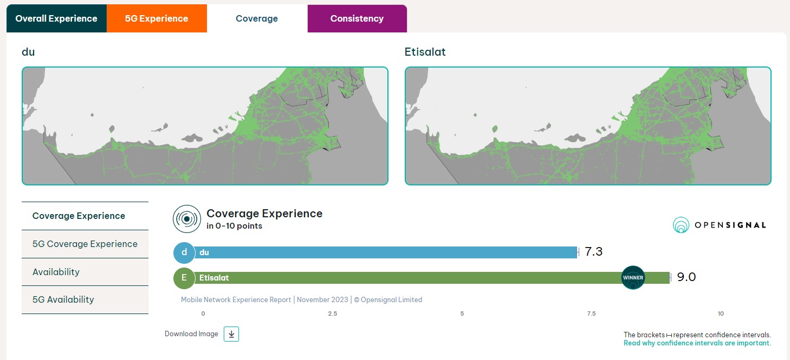This screenshot has height=360, width=790.
Task: Select Availability in side menu
Action: click(x=56, y=272)
